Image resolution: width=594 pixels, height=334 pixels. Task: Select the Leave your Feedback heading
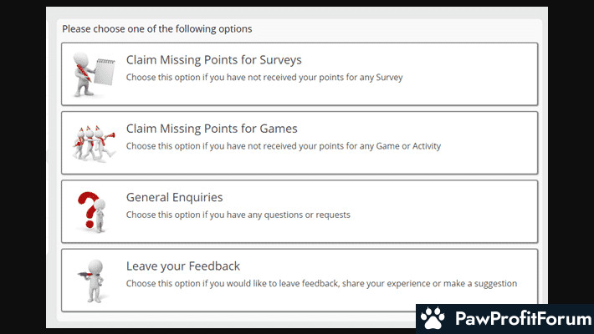coord(183,266)
